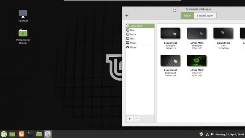This screenshot has width=245, height=138.
Task: Open the update manager shield icon
Action: point(201,134)
